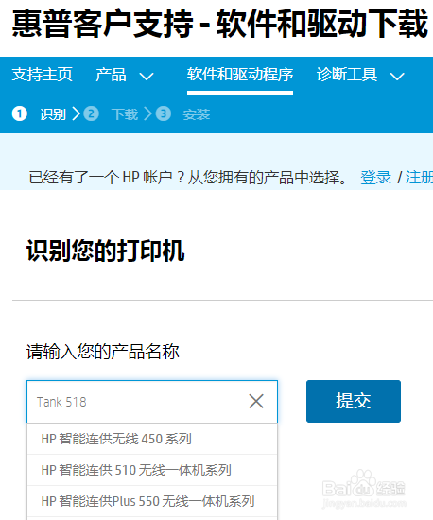Click step 3 circle icon for 安装
The image size is (433, 520).
[x=164, y=113]
